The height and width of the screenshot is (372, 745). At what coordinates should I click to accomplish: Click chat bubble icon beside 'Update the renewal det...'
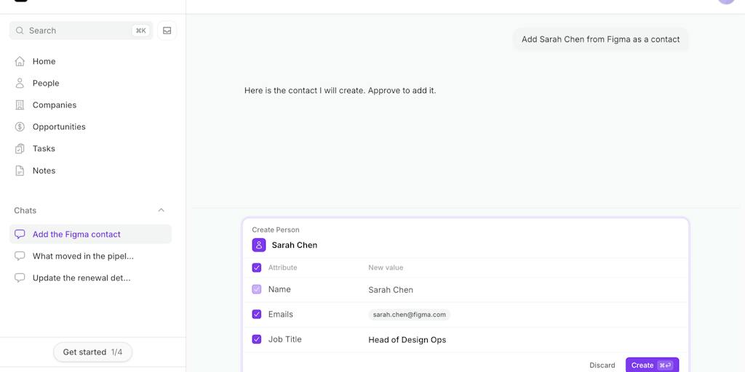[20, 278]
